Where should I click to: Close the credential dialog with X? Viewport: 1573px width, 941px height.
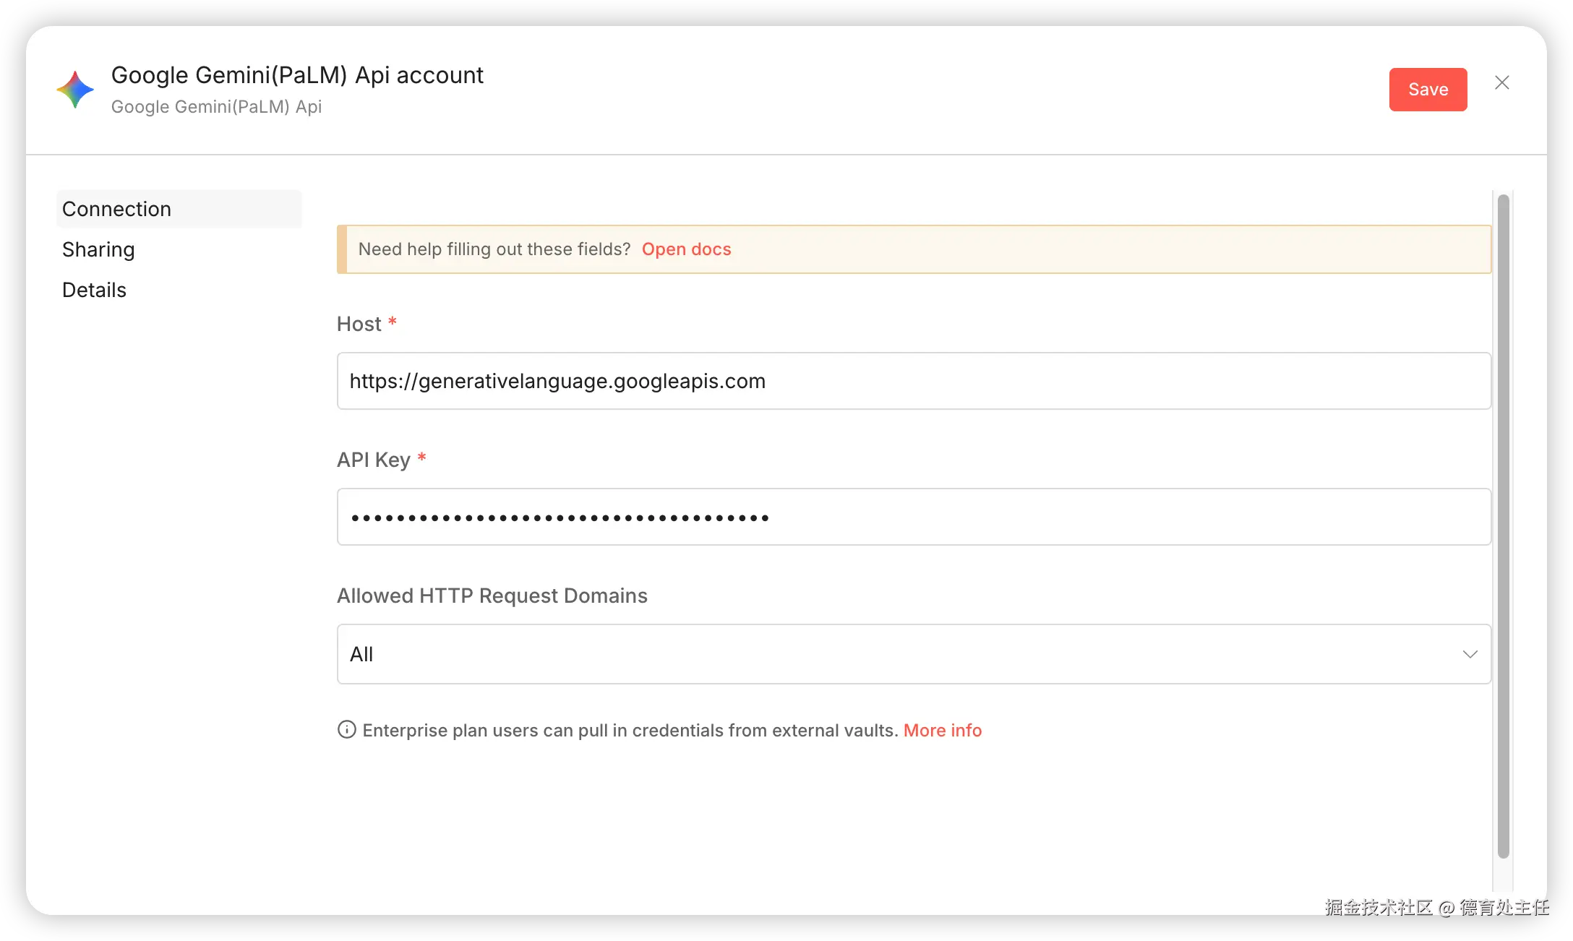tap(1501, 83)
